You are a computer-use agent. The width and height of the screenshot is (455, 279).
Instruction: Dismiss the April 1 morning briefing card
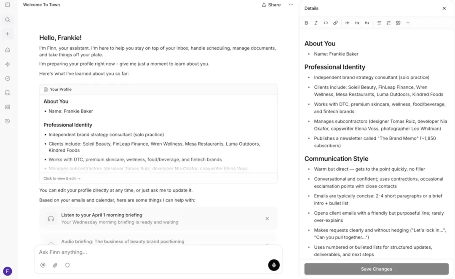coord(267,218)
